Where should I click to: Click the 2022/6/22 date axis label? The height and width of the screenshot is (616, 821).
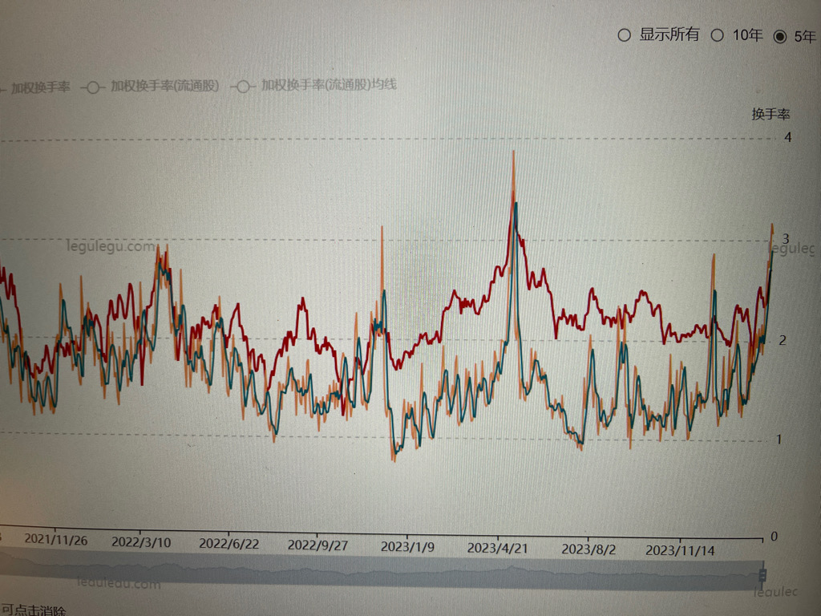[229, 544]
